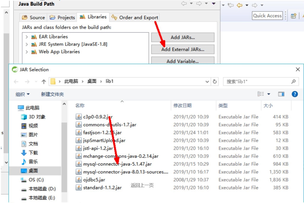Click the 搜索"lib1" search box
The height and width of the screenshot is (203, 304).
point(261,82)
